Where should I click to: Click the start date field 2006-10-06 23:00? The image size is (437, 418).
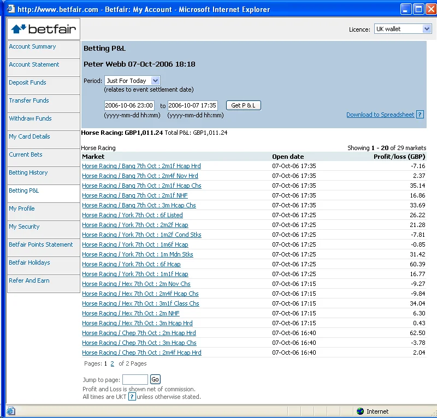tap(129, 105)
